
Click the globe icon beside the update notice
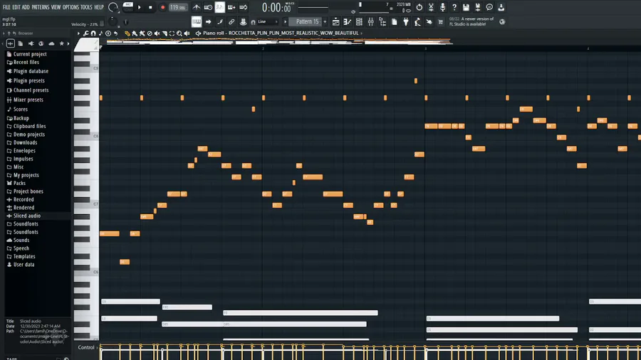point(502,21)
